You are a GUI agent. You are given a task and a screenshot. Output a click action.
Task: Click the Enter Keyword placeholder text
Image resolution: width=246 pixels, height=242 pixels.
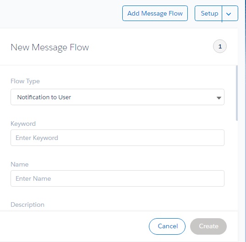click(x=37, y=138)
